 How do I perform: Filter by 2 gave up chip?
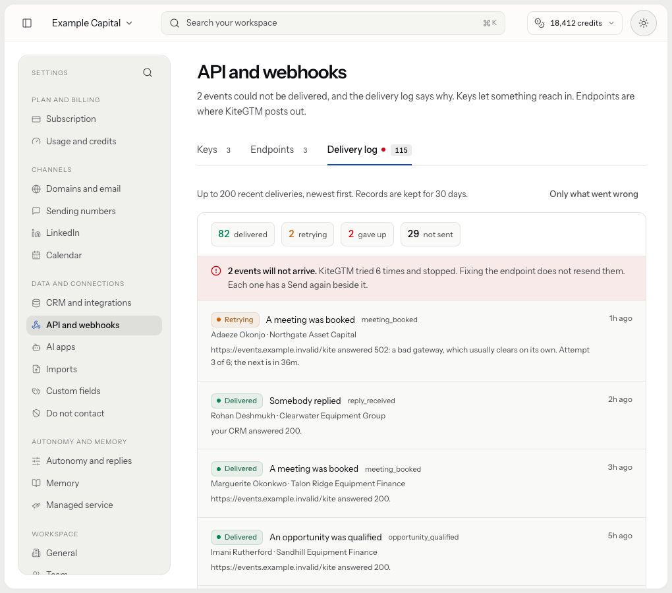point(367,235)
